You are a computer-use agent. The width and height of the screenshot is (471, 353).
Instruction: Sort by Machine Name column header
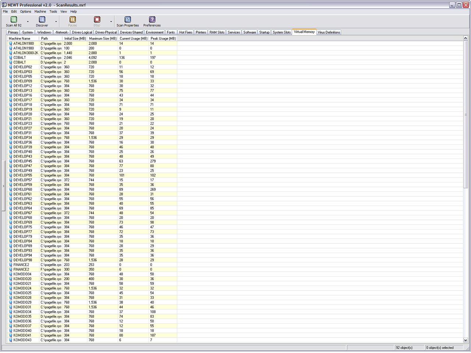point(20,38)
